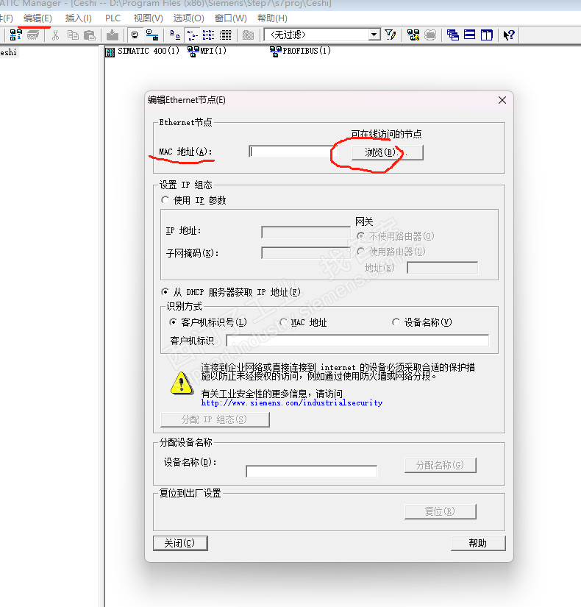
Task: Click the 分配 IP 组态 button
Action: 215,419
